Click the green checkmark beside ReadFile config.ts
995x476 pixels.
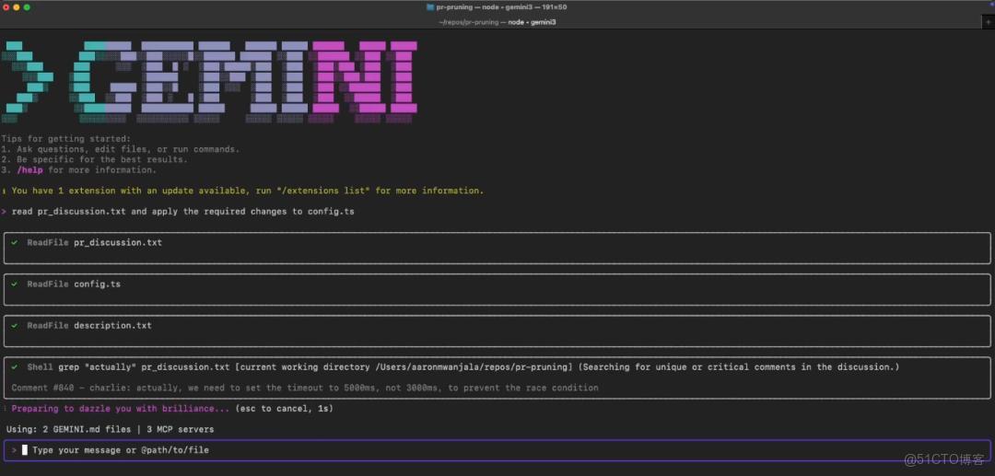(14, 284)
